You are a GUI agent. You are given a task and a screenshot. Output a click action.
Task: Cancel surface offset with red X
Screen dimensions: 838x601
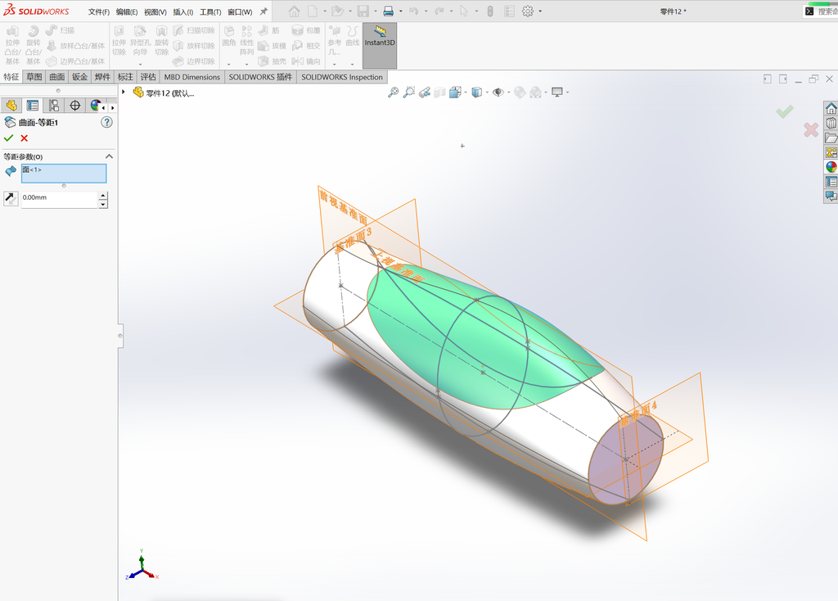click(24, 138)
